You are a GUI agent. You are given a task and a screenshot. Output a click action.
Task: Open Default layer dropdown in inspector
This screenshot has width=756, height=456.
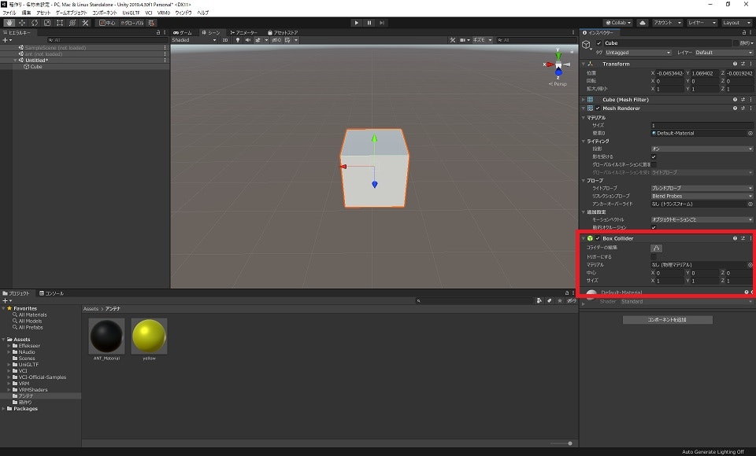tap(723, 53)
